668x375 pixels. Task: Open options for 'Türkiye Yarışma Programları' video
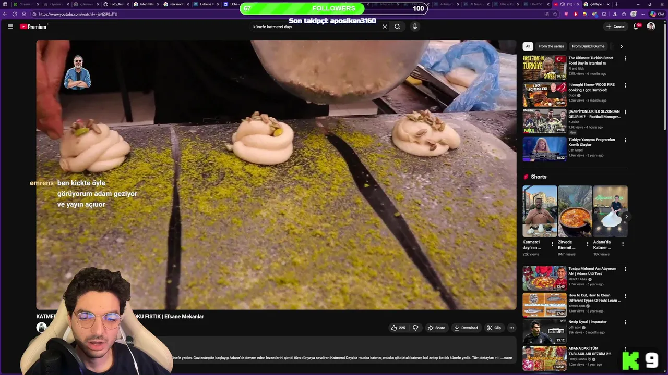(625, 140)
